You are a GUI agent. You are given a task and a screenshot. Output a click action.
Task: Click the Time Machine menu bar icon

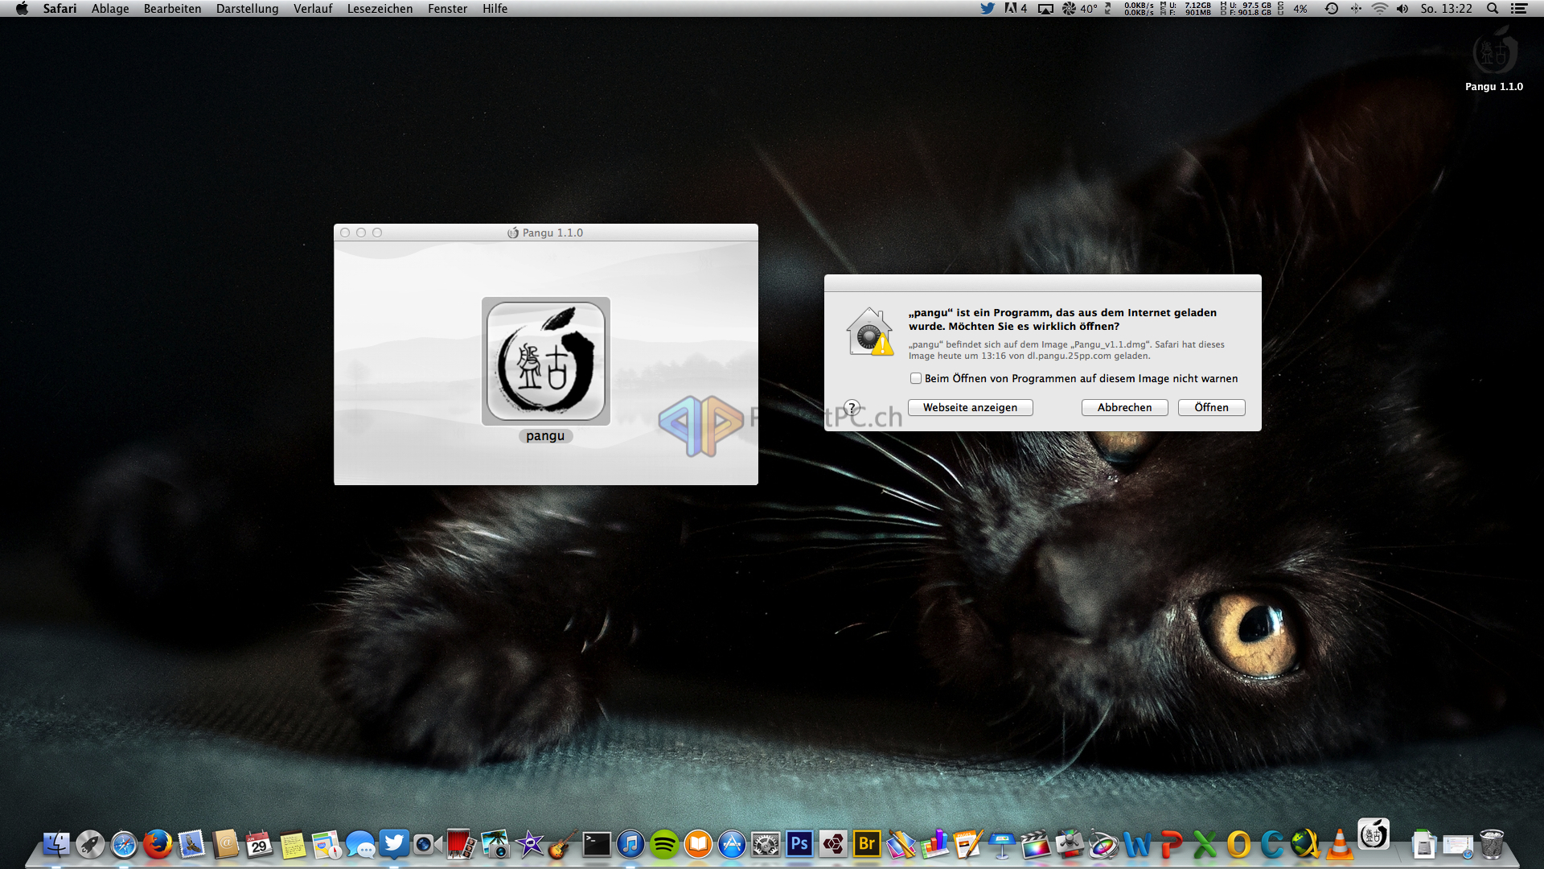coord(1332,8)
